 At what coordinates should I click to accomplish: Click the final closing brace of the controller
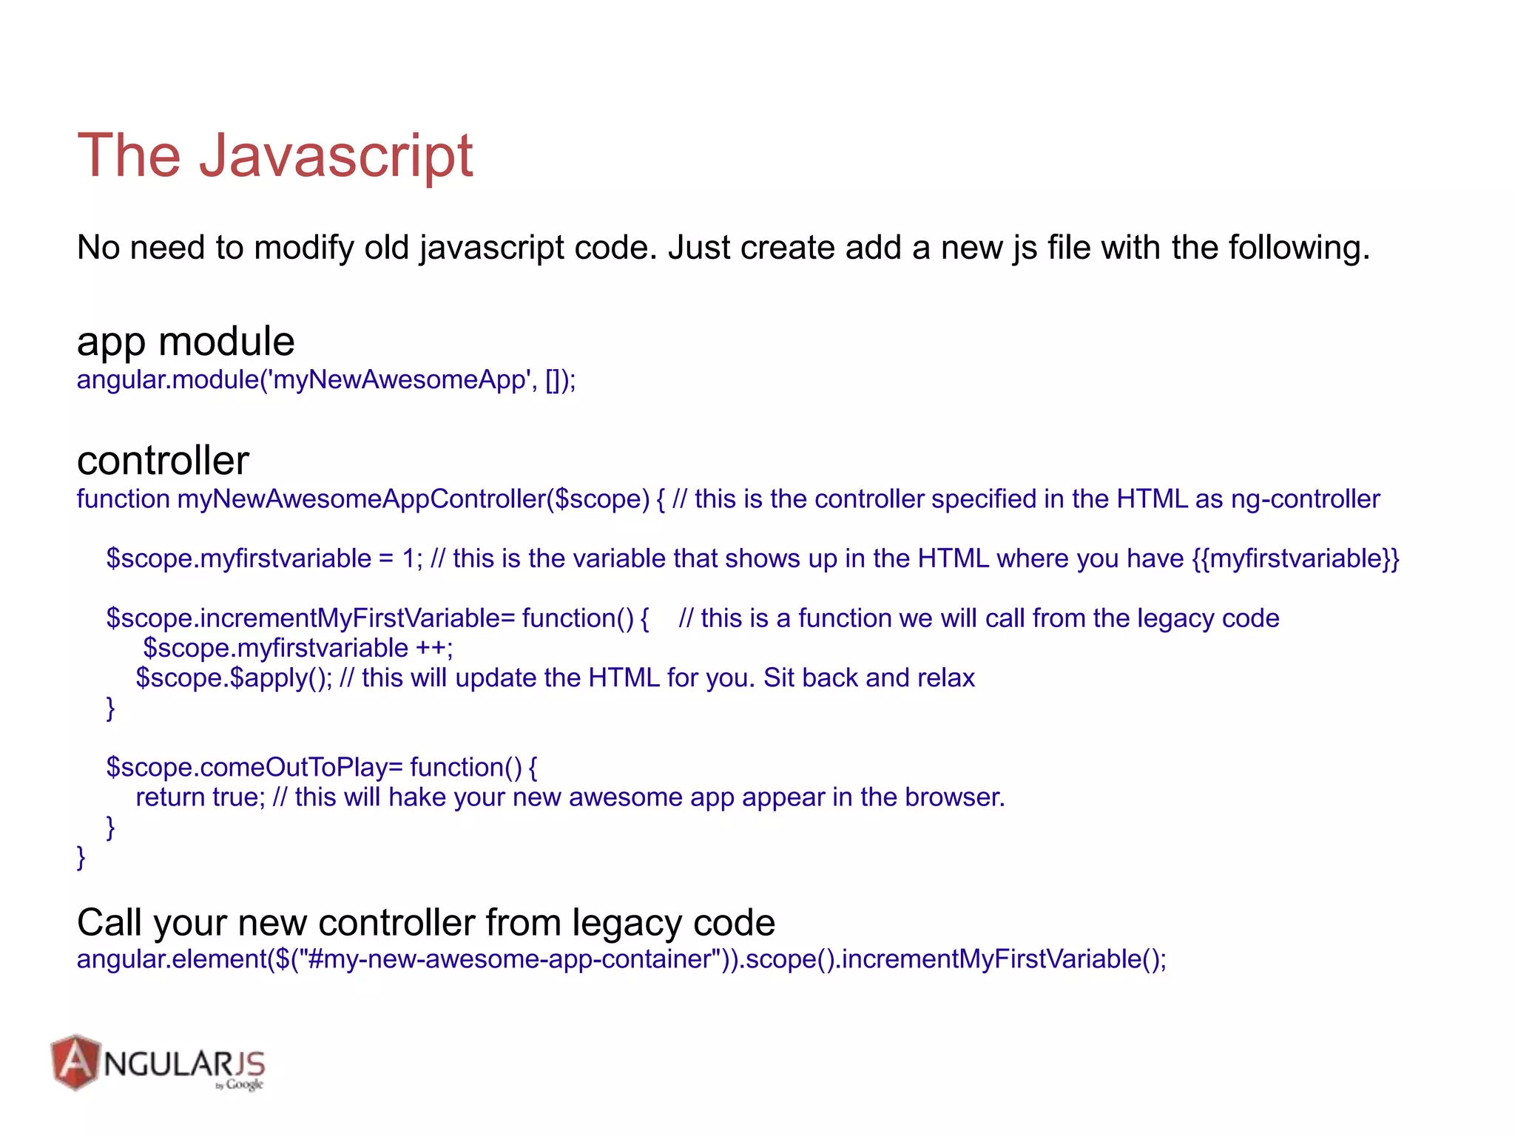(x=81, y=857)
